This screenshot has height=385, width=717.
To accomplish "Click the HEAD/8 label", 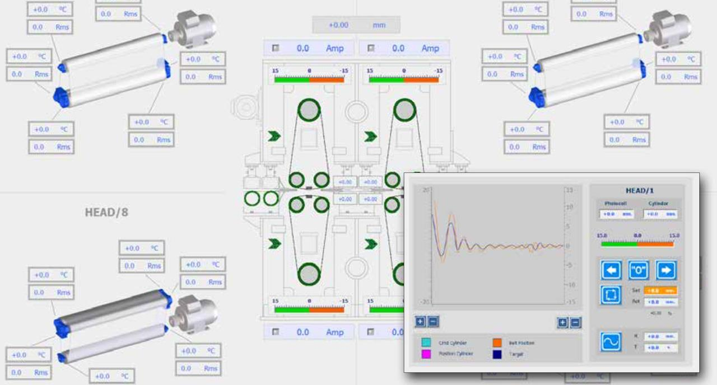I will pyautogui.click(x=107, y=213).
